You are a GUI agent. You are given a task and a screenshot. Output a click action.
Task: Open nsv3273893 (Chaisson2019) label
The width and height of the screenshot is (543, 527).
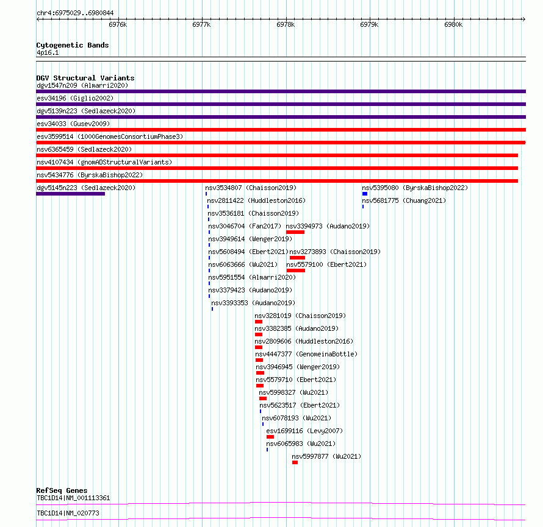335,252
